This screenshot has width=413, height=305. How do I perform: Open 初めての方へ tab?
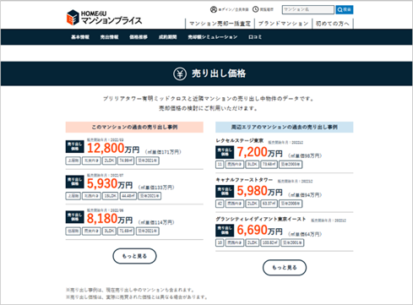click(333, 24)
